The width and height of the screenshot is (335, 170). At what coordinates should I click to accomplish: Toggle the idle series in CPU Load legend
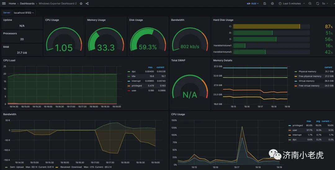133,76
